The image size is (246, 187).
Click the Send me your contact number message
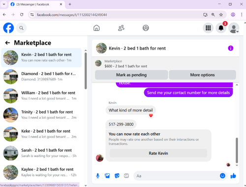pyautogui.click(x=188, y=93)
